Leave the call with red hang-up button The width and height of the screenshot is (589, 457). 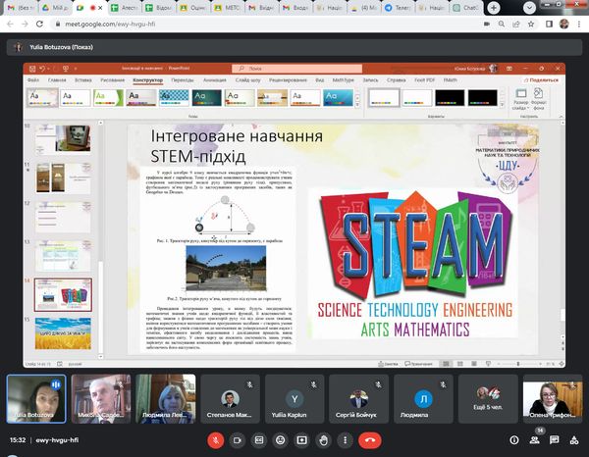coord(371,440)
